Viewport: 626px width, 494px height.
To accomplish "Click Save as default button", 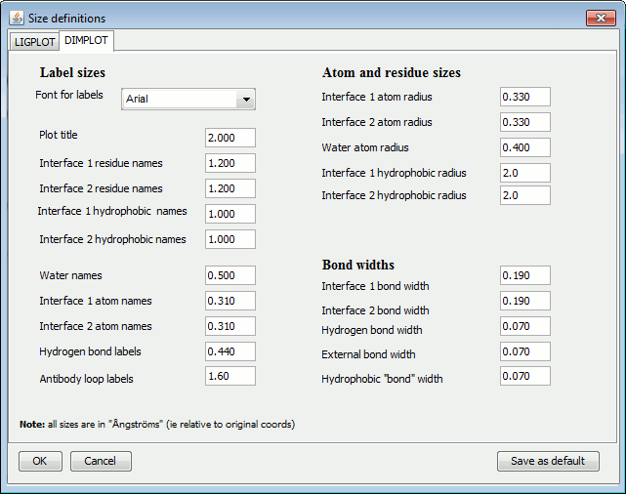I will point(548,461).
